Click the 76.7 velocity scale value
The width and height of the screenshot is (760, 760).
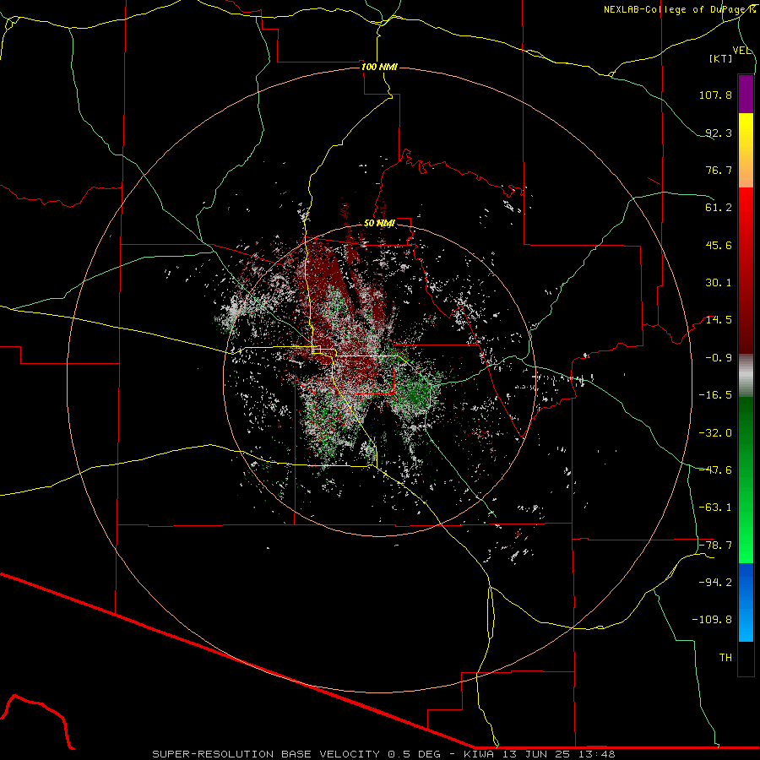click(x=719, y=170)
